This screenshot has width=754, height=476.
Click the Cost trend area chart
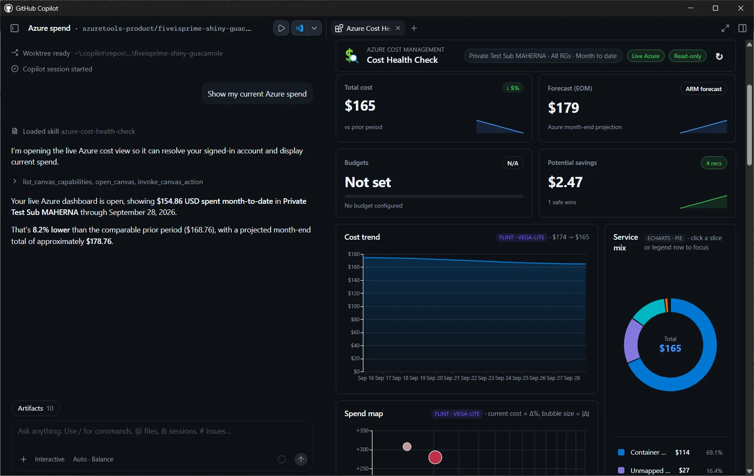tap(474, 314)
